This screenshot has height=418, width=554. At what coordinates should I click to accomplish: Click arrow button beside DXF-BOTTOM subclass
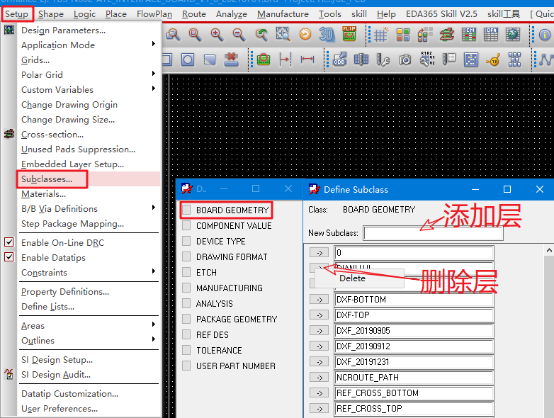(319, 300)
